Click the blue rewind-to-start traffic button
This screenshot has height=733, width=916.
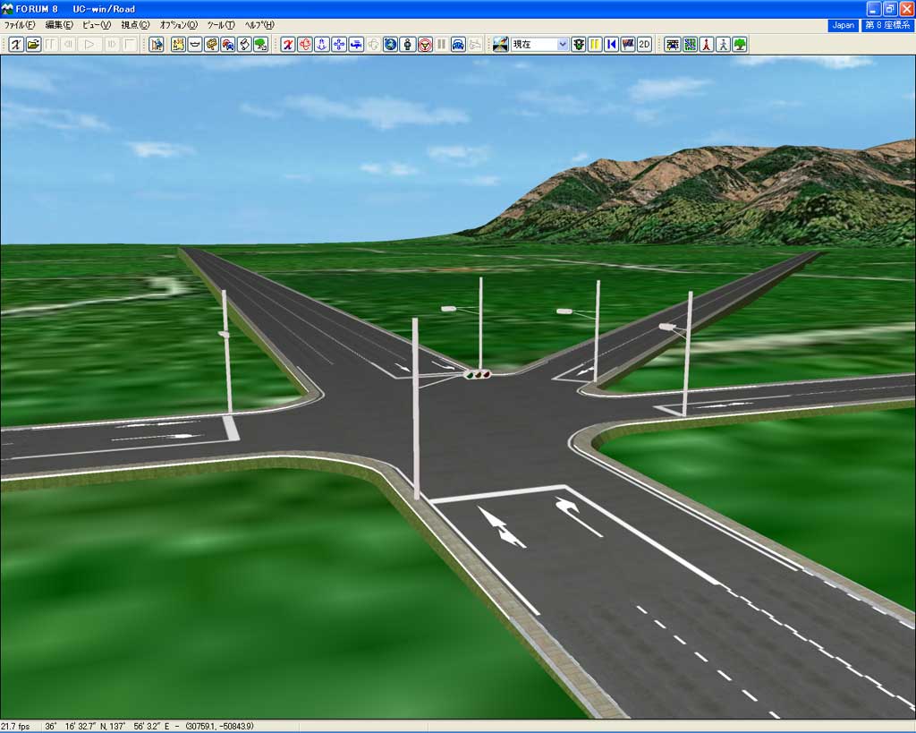pyautogui.click(x=611, y=45)
